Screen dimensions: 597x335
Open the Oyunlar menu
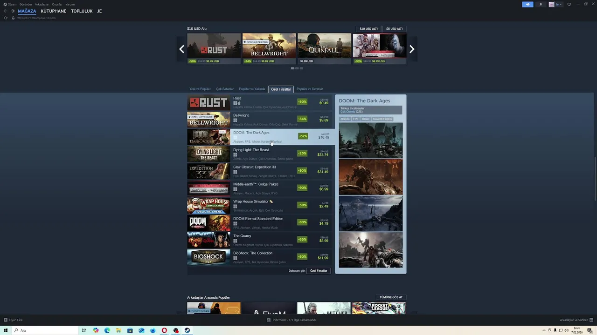57,4
